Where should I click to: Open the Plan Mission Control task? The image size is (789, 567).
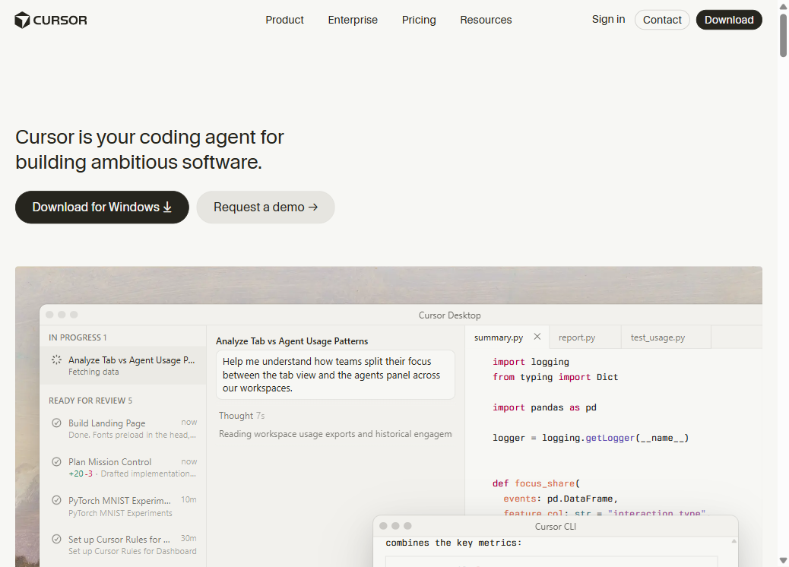[123, 467]
